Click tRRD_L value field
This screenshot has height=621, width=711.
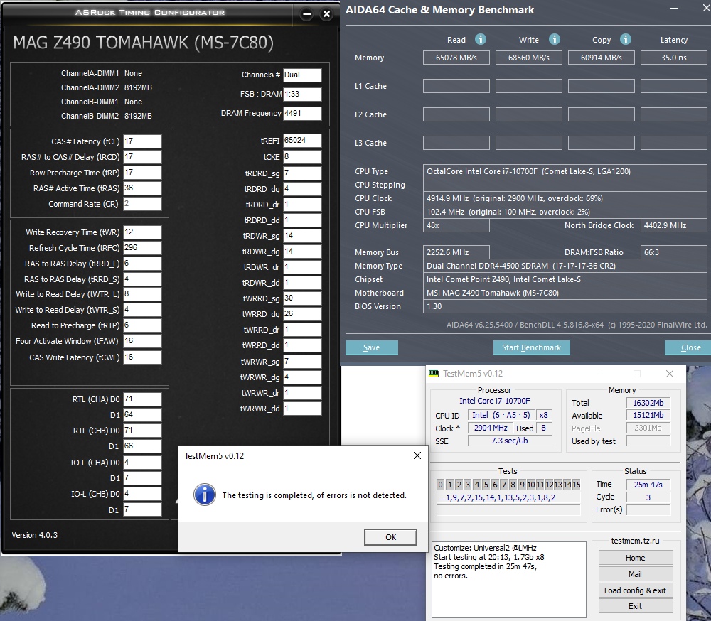(142, 264)
